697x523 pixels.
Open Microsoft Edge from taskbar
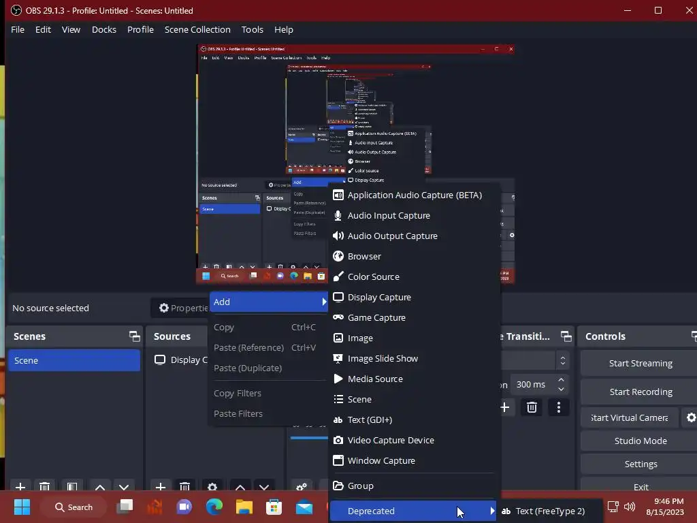214,507
